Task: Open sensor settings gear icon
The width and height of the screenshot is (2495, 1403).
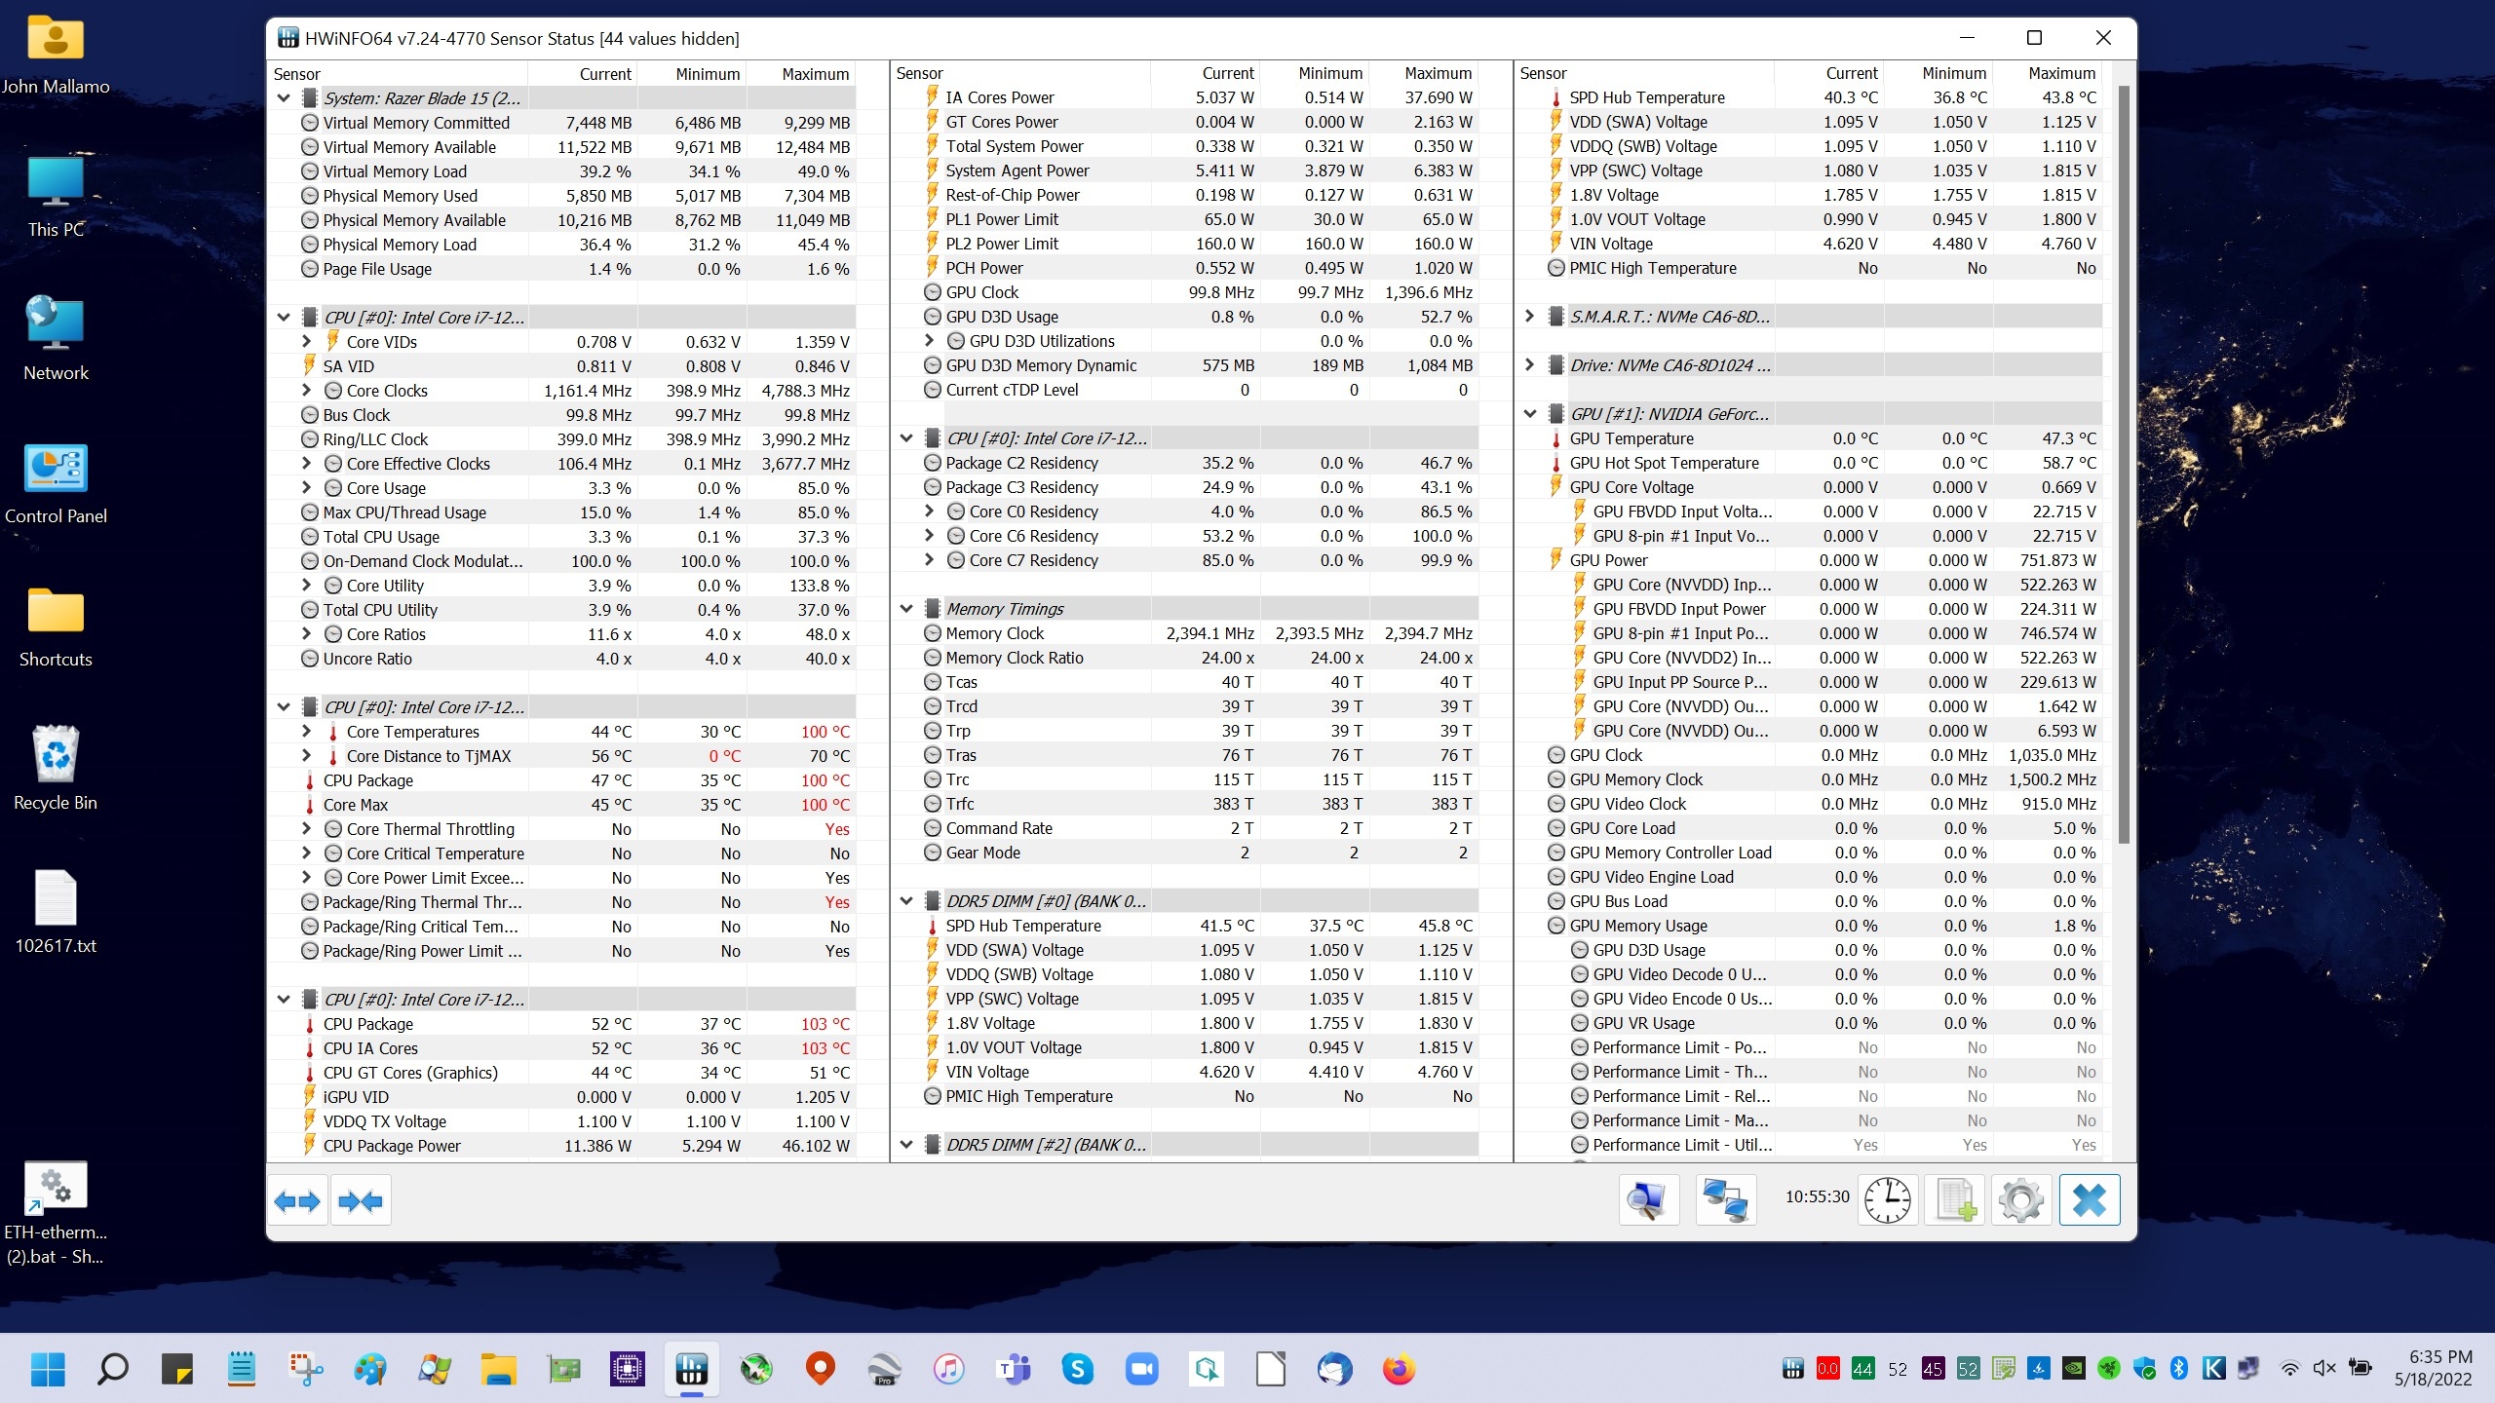Action: tap(2020, 1200)
